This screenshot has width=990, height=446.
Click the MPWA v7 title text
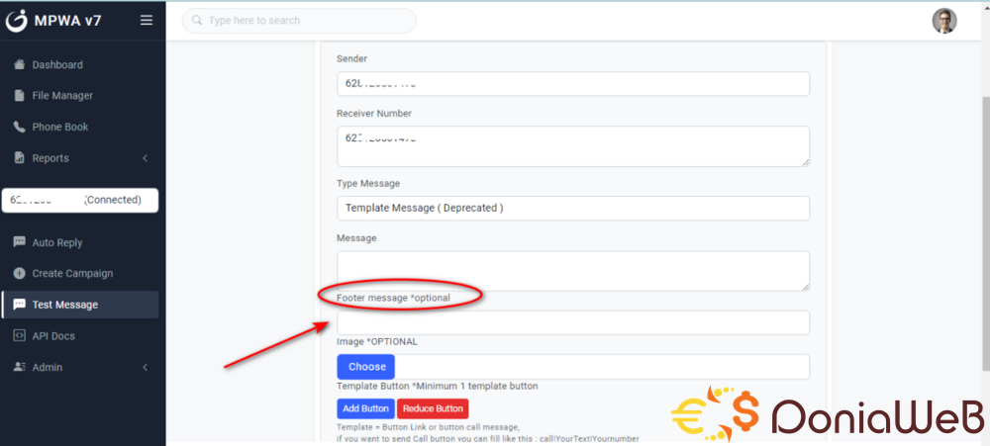[67, 21]
